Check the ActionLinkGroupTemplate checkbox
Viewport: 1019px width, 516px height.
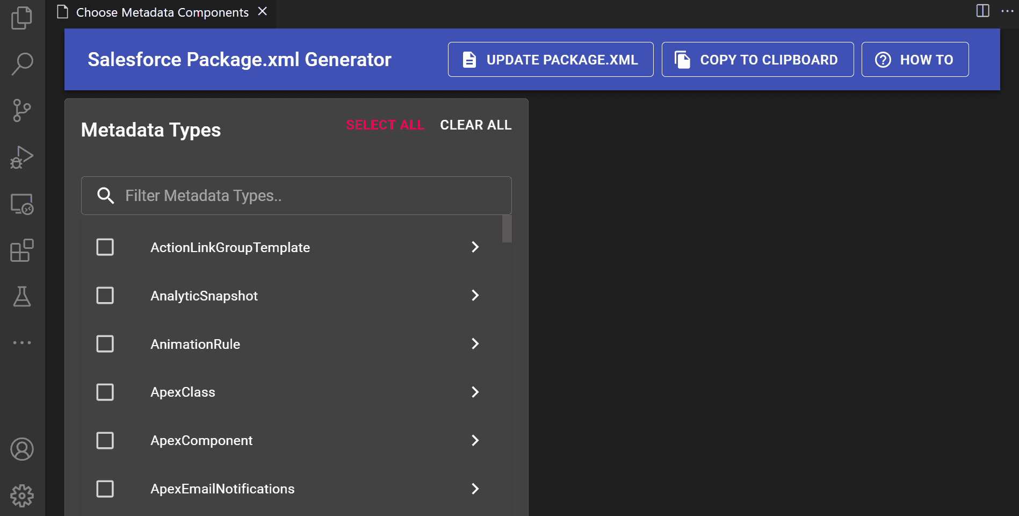tap(105, 247)
